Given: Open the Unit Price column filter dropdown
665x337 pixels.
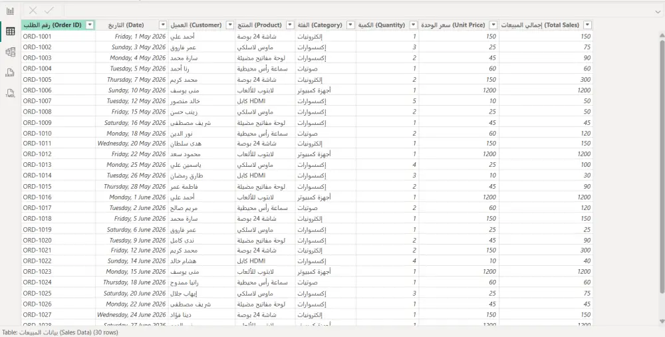Looking at the screenshot, I should (x=493, y=25).
